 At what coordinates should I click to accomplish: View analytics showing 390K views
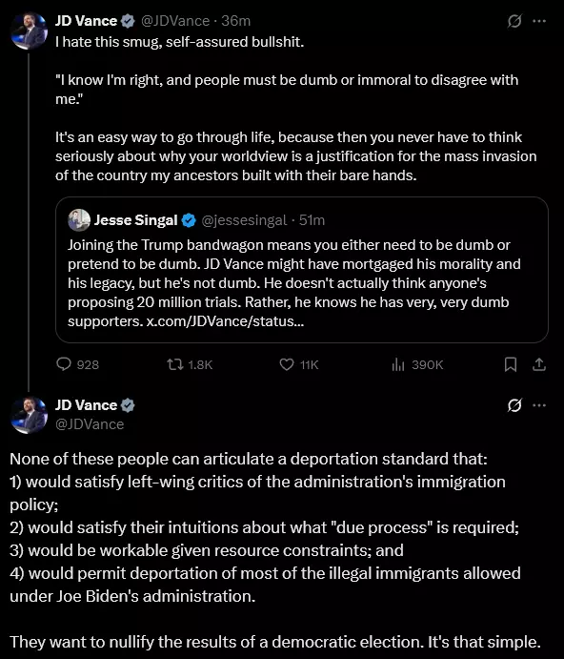(397, 364)
